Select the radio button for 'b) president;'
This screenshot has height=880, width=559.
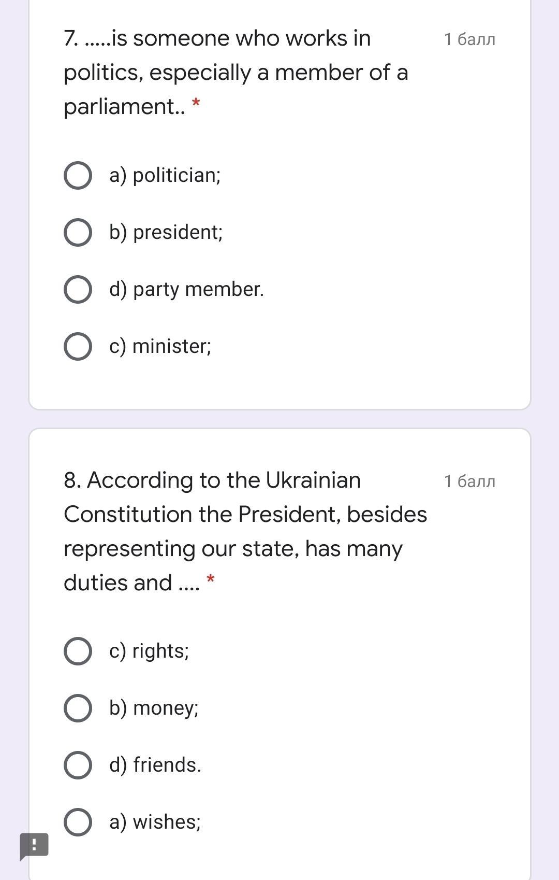tap(78, 232)
